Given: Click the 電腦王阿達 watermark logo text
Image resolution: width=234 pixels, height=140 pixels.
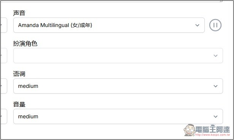Looking at the screenshot, I should tap(213, 129).
